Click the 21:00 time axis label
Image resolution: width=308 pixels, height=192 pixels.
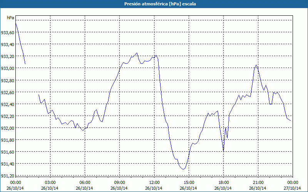pyautogui.click(x=258, y=183)
